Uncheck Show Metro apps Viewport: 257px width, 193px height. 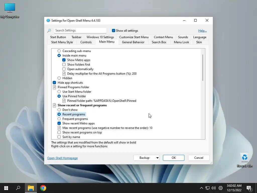click(x=64, y=60)
